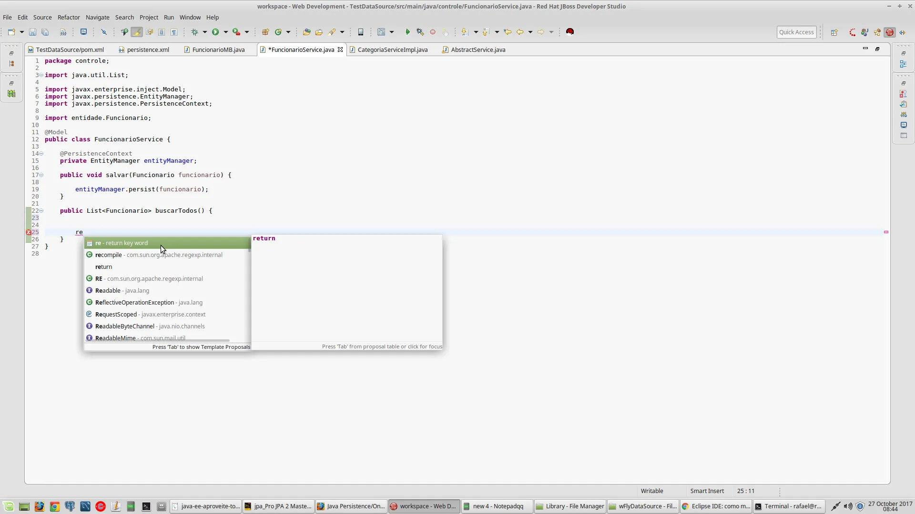Screen dimensions: 915x514
Task: Switch to FuncionarioMB.java tab
Action: pyautogui.click(x=218, y=49)
